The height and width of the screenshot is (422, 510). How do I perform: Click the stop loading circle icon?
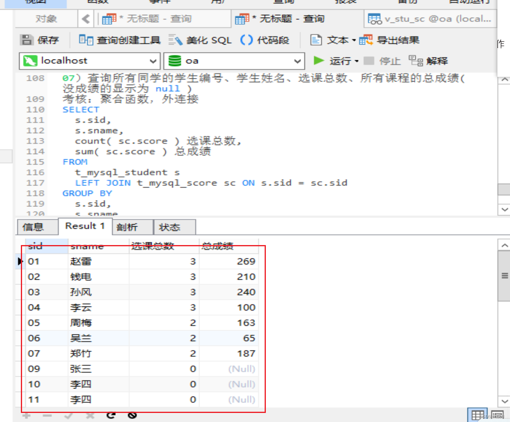point(132,415)
